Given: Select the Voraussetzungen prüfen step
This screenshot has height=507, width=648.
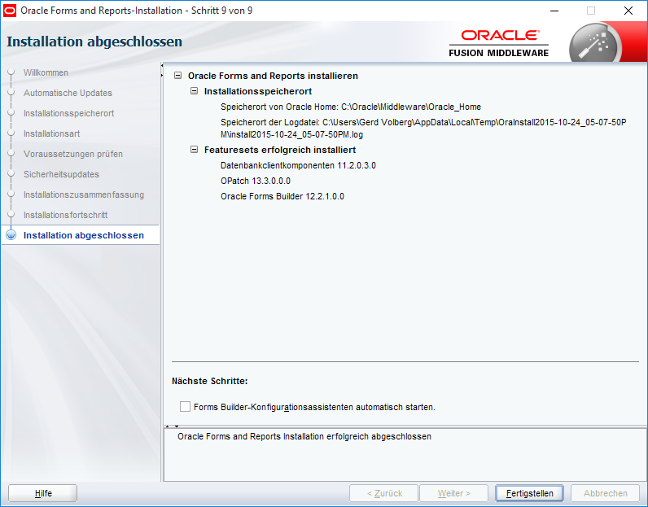Looking at the screenshot, I should (73, 154).
